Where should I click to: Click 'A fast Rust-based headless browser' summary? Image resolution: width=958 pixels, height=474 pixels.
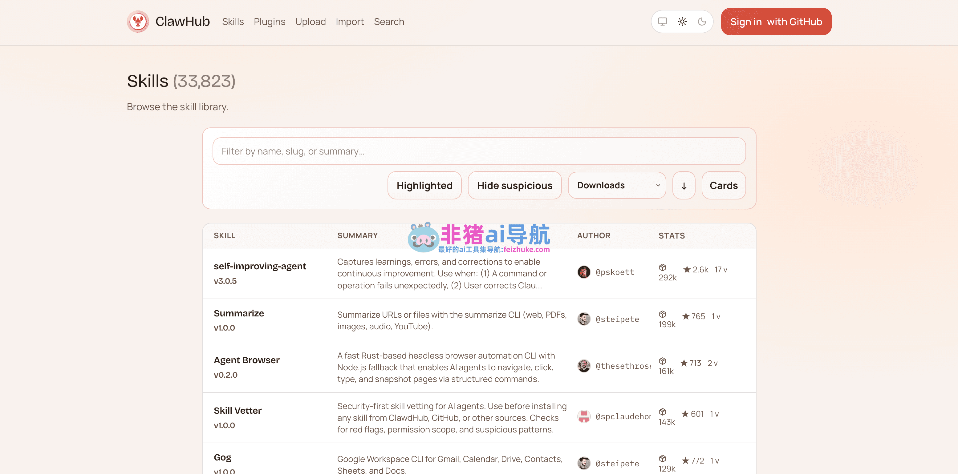coord(446,367)
